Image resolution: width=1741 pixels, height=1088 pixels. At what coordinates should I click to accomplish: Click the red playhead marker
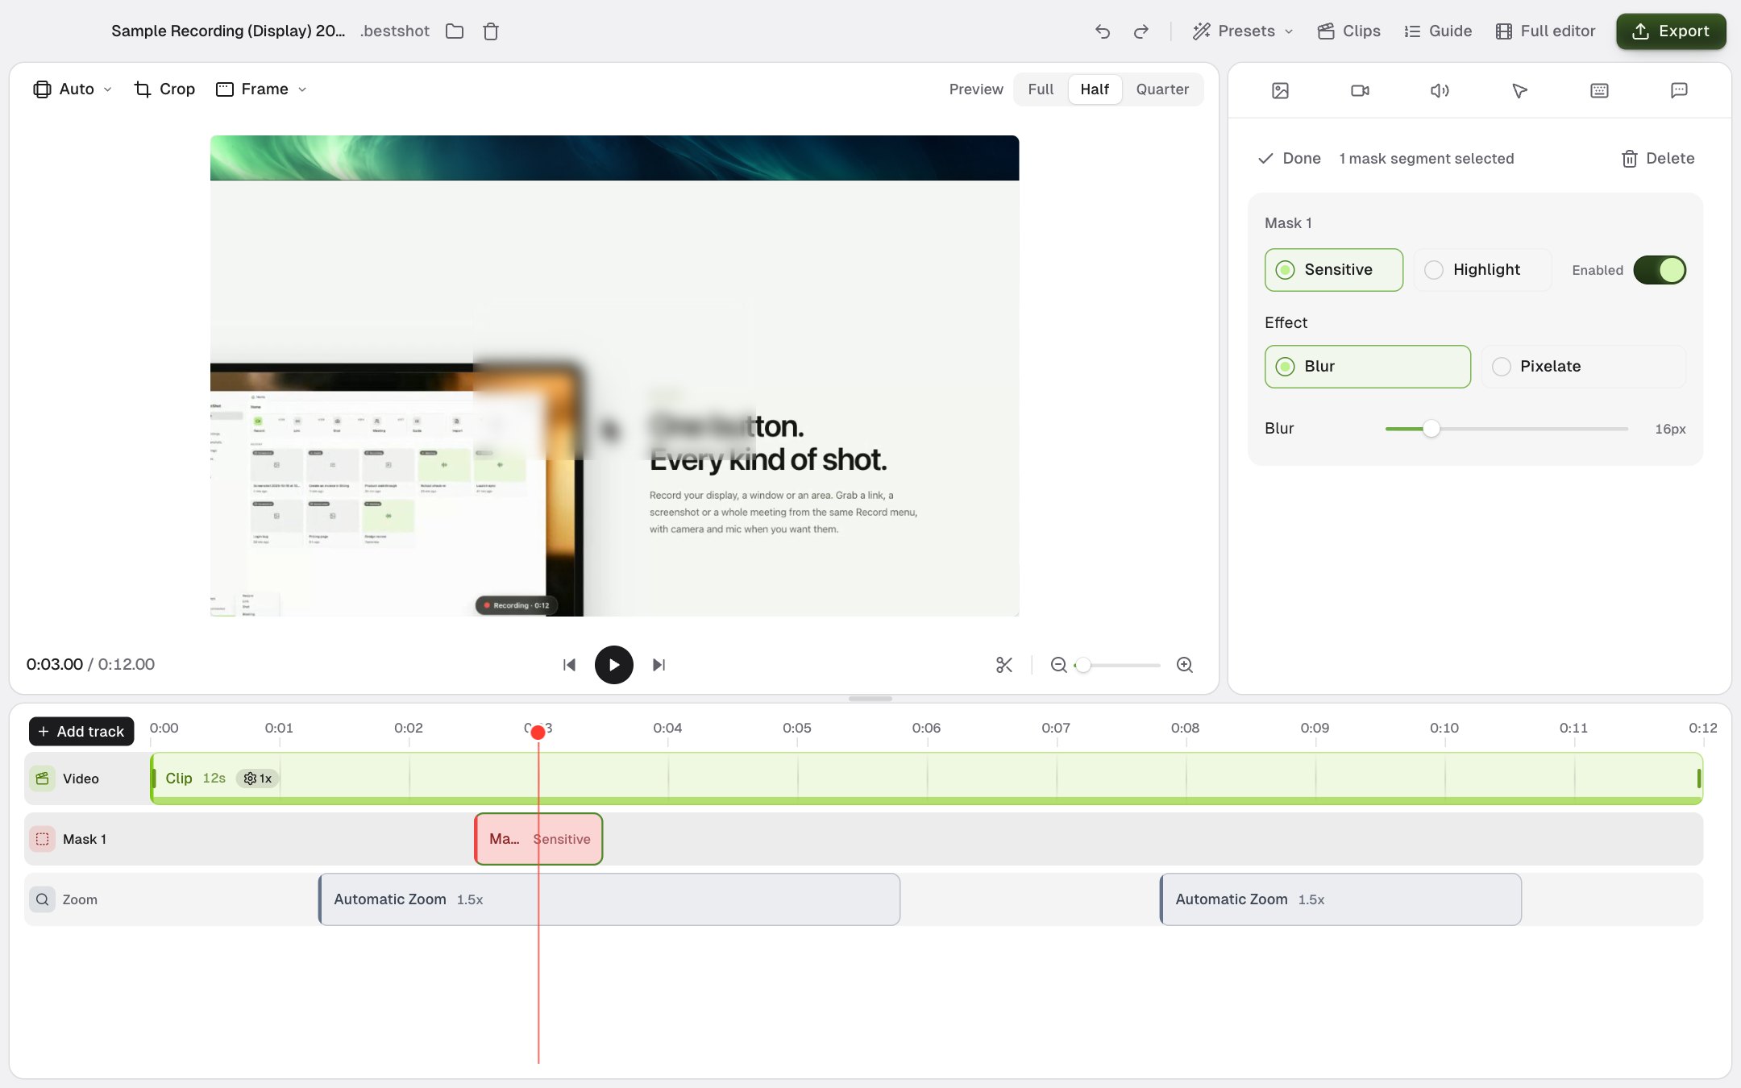point(538,732)
